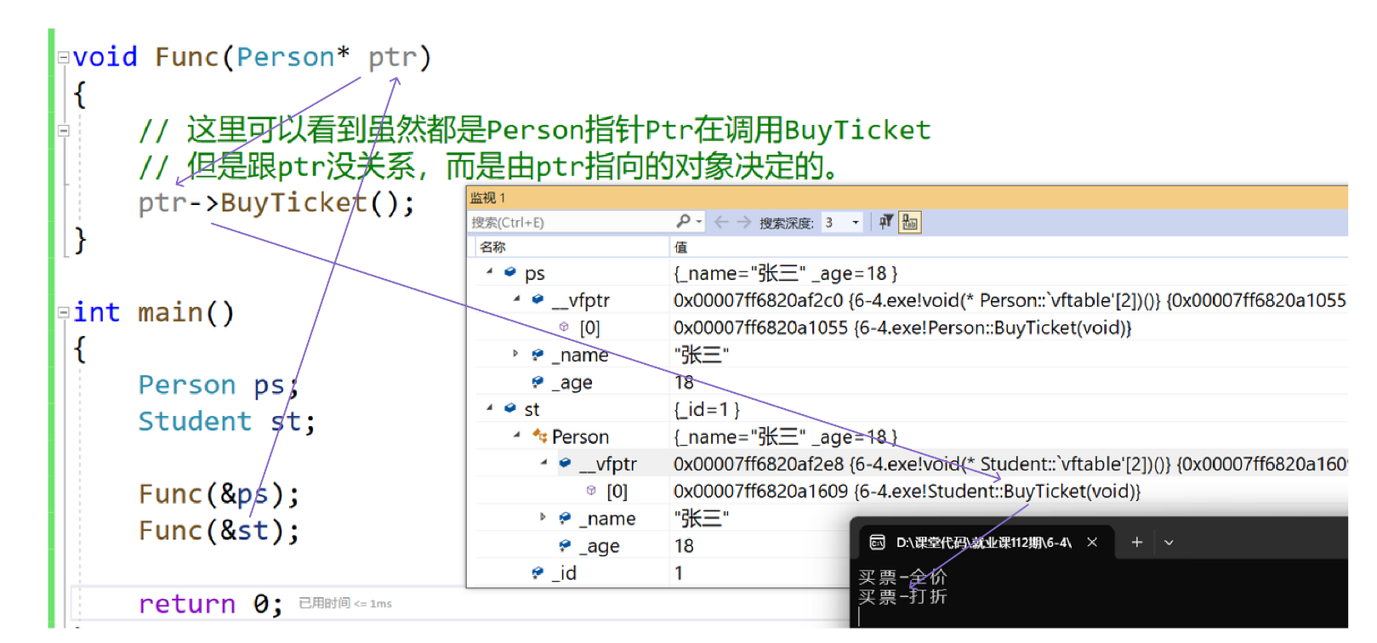Click the purple cube icon of ps [0] entry
1377x643 pixels.
pos(564,327)
